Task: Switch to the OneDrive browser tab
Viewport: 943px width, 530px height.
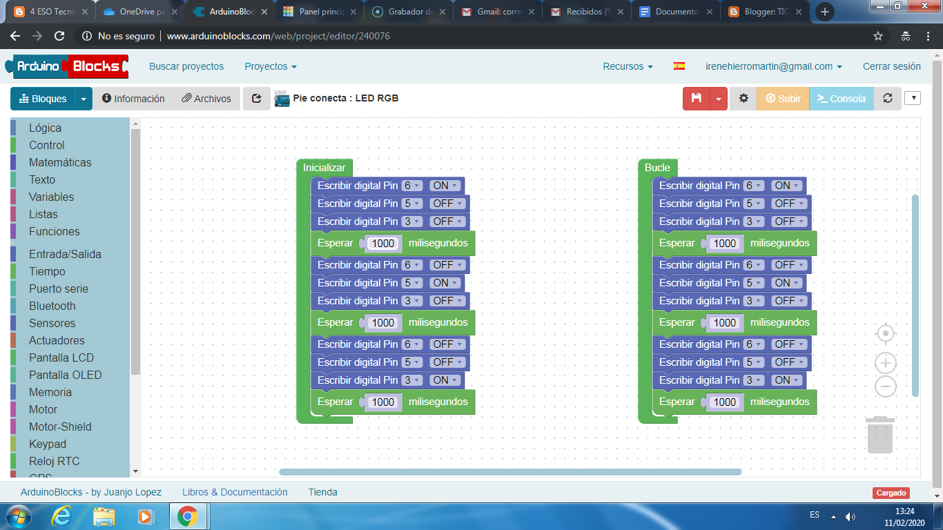Action: point(140,12)
